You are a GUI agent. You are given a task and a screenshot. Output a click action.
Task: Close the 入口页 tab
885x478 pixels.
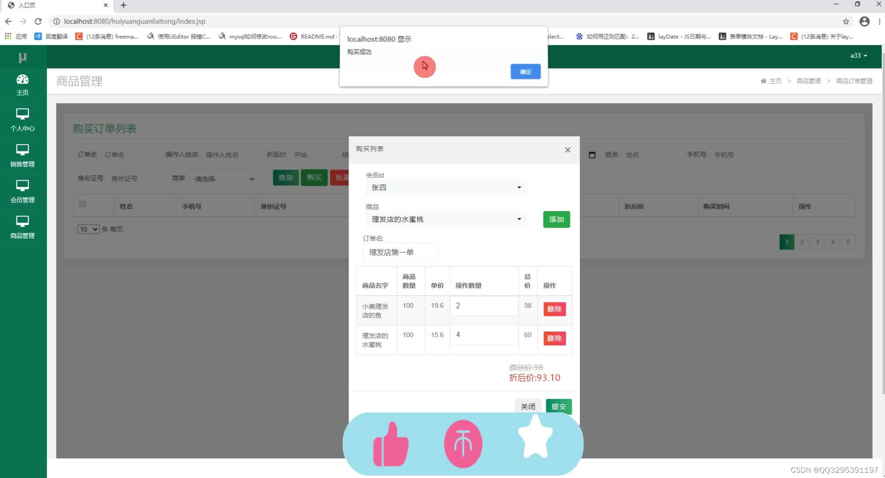(x=106, y=5)
